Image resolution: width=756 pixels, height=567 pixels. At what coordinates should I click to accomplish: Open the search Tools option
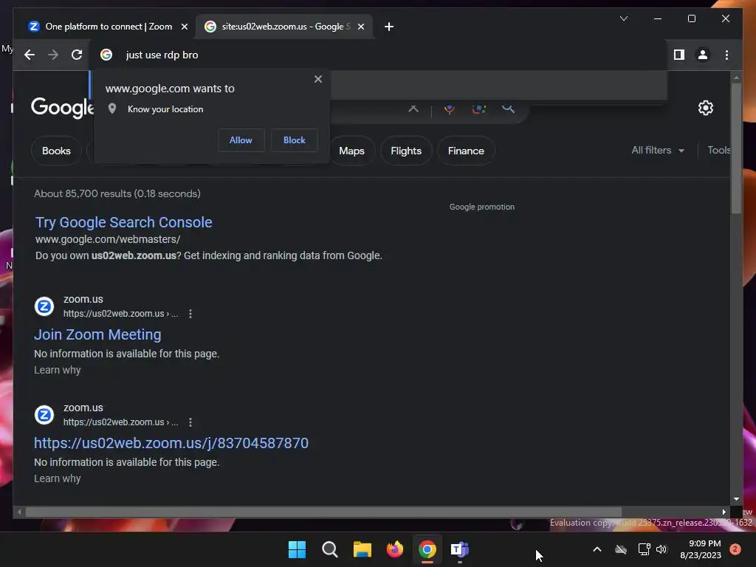click(718, 151)
